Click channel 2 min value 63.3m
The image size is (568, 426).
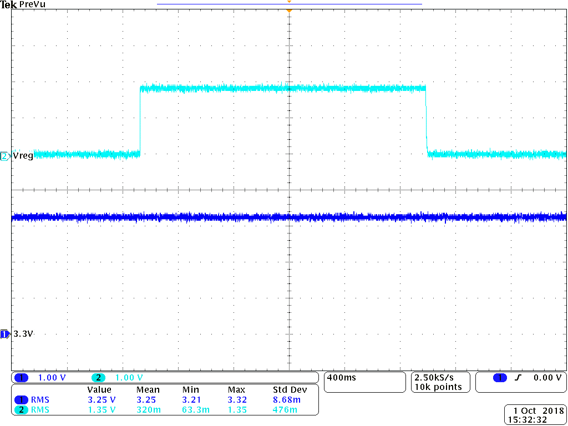tap(196, 410)
